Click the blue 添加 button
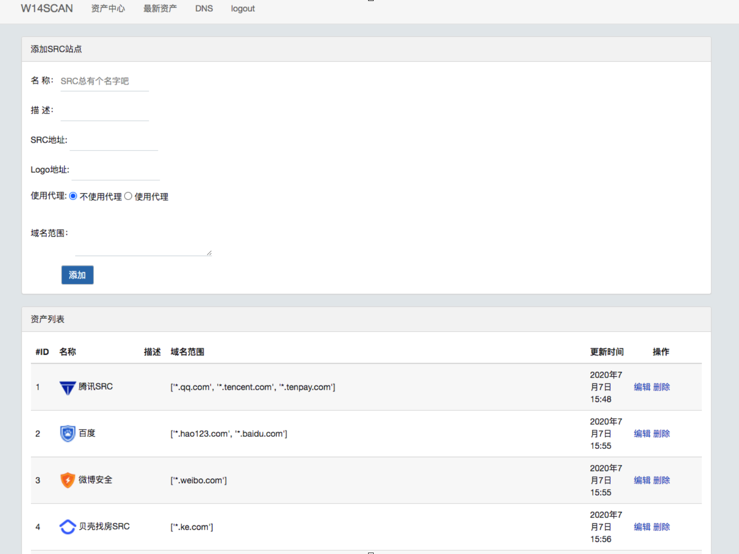Viewport: 739px width, 554px height. click(77, 275)
